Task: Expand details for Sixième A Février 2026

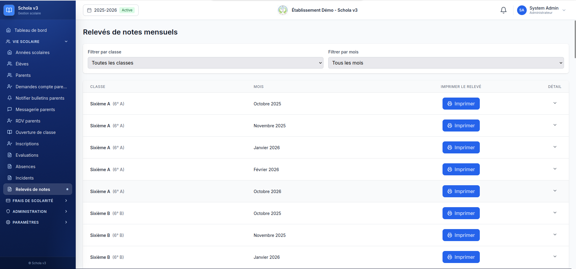Action: pos(555,169)
